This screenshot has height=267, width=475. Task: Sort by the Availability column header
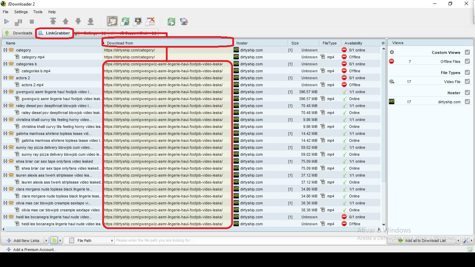360,43
